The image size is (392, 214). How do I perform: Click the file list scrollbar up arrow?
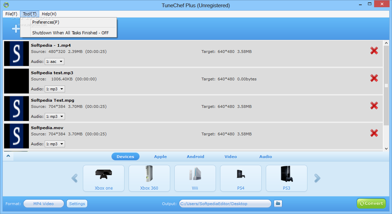point(386,43)
